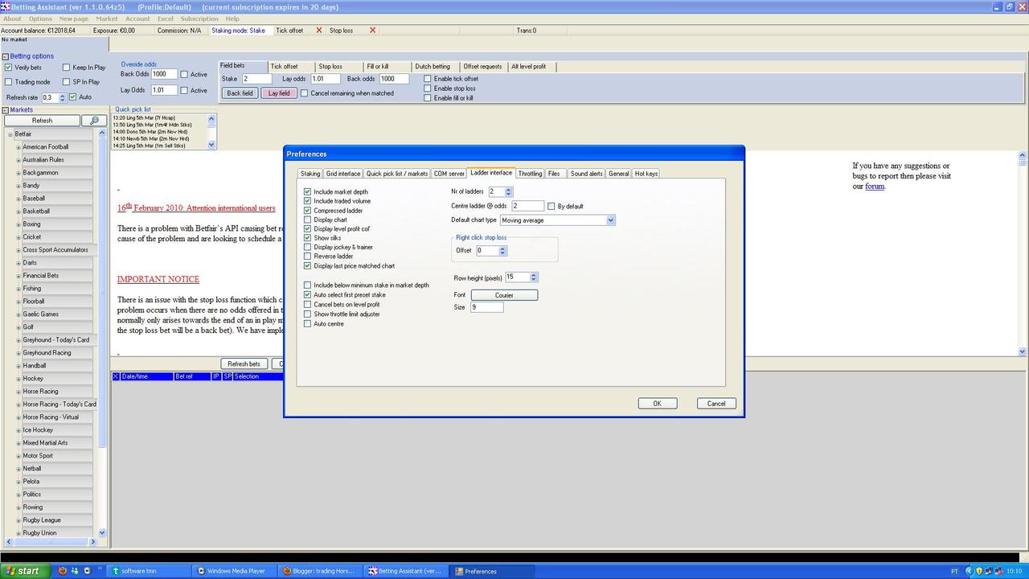This screenshot has width=1029, height=579.
Task: Check Cancel bets on level profit
Action: (308, 305)
